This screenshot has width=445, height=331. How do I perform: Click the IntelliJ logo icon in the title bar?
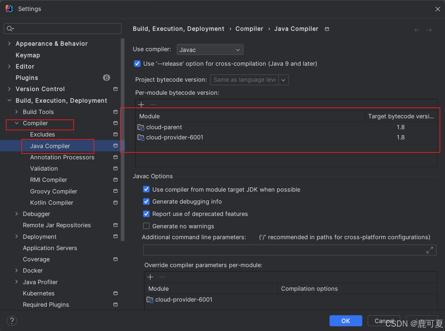(x=8, y=8)
